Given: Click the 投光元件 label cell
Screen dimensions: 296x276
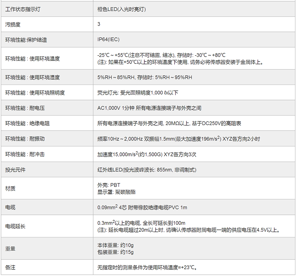Looking at the screenshot, I should pyautogui.click(x=15, y=170).
